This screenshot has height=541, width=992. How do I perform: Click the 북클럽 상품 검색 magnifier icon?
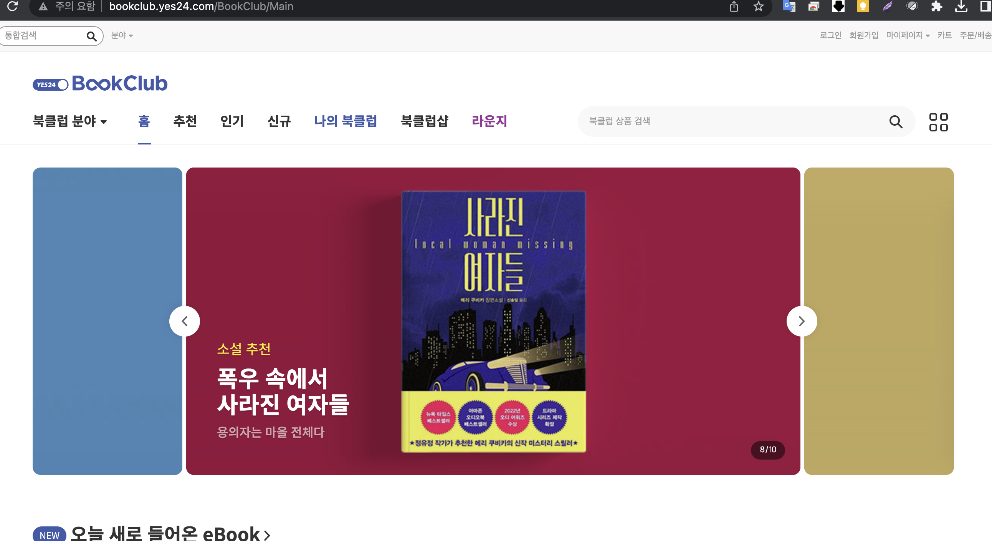(x=895, y=122)
